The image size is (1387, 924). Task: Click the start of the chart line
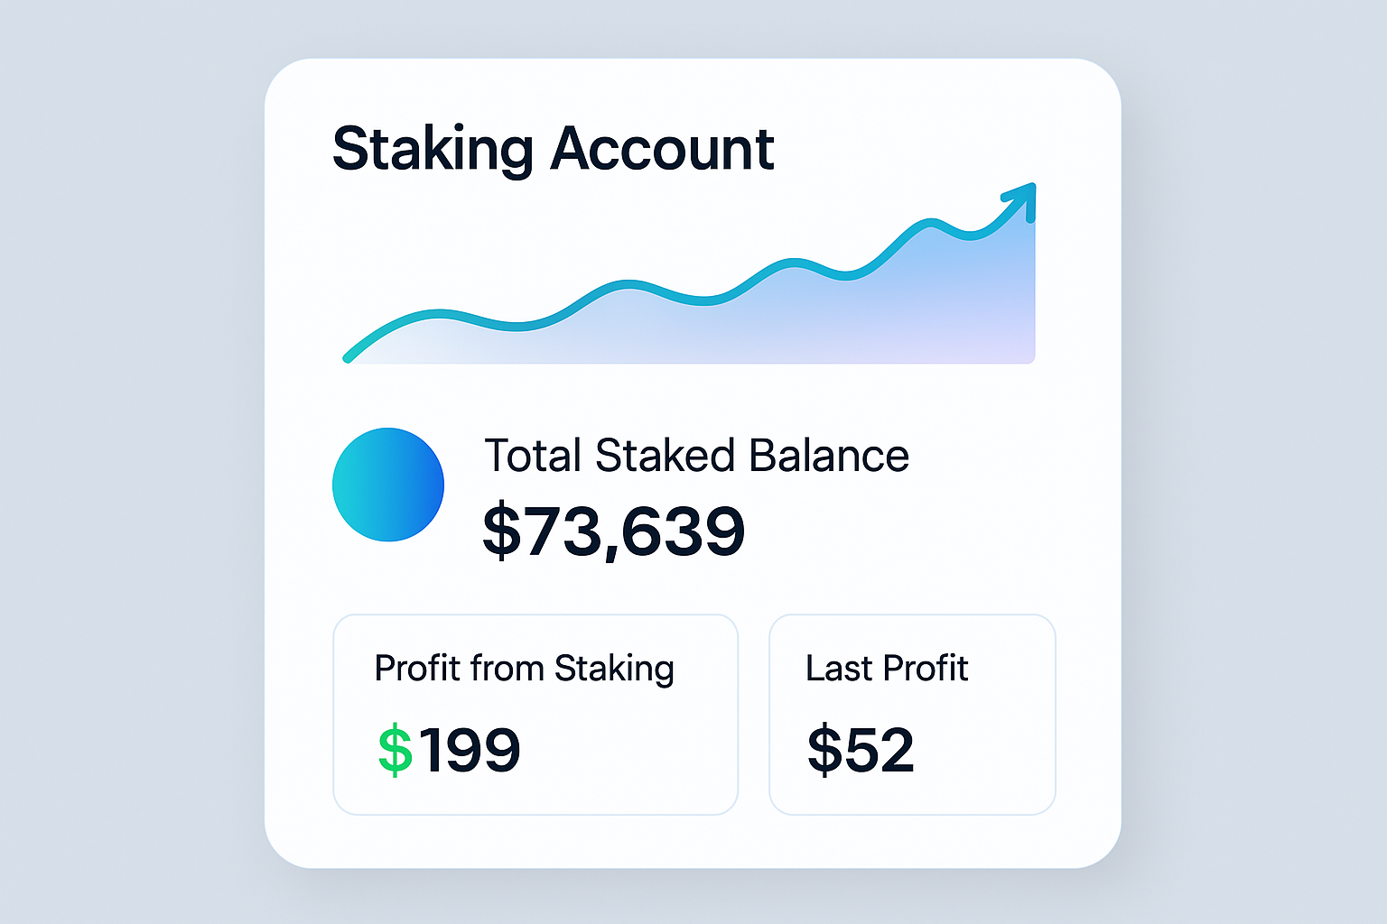[348, 357]
